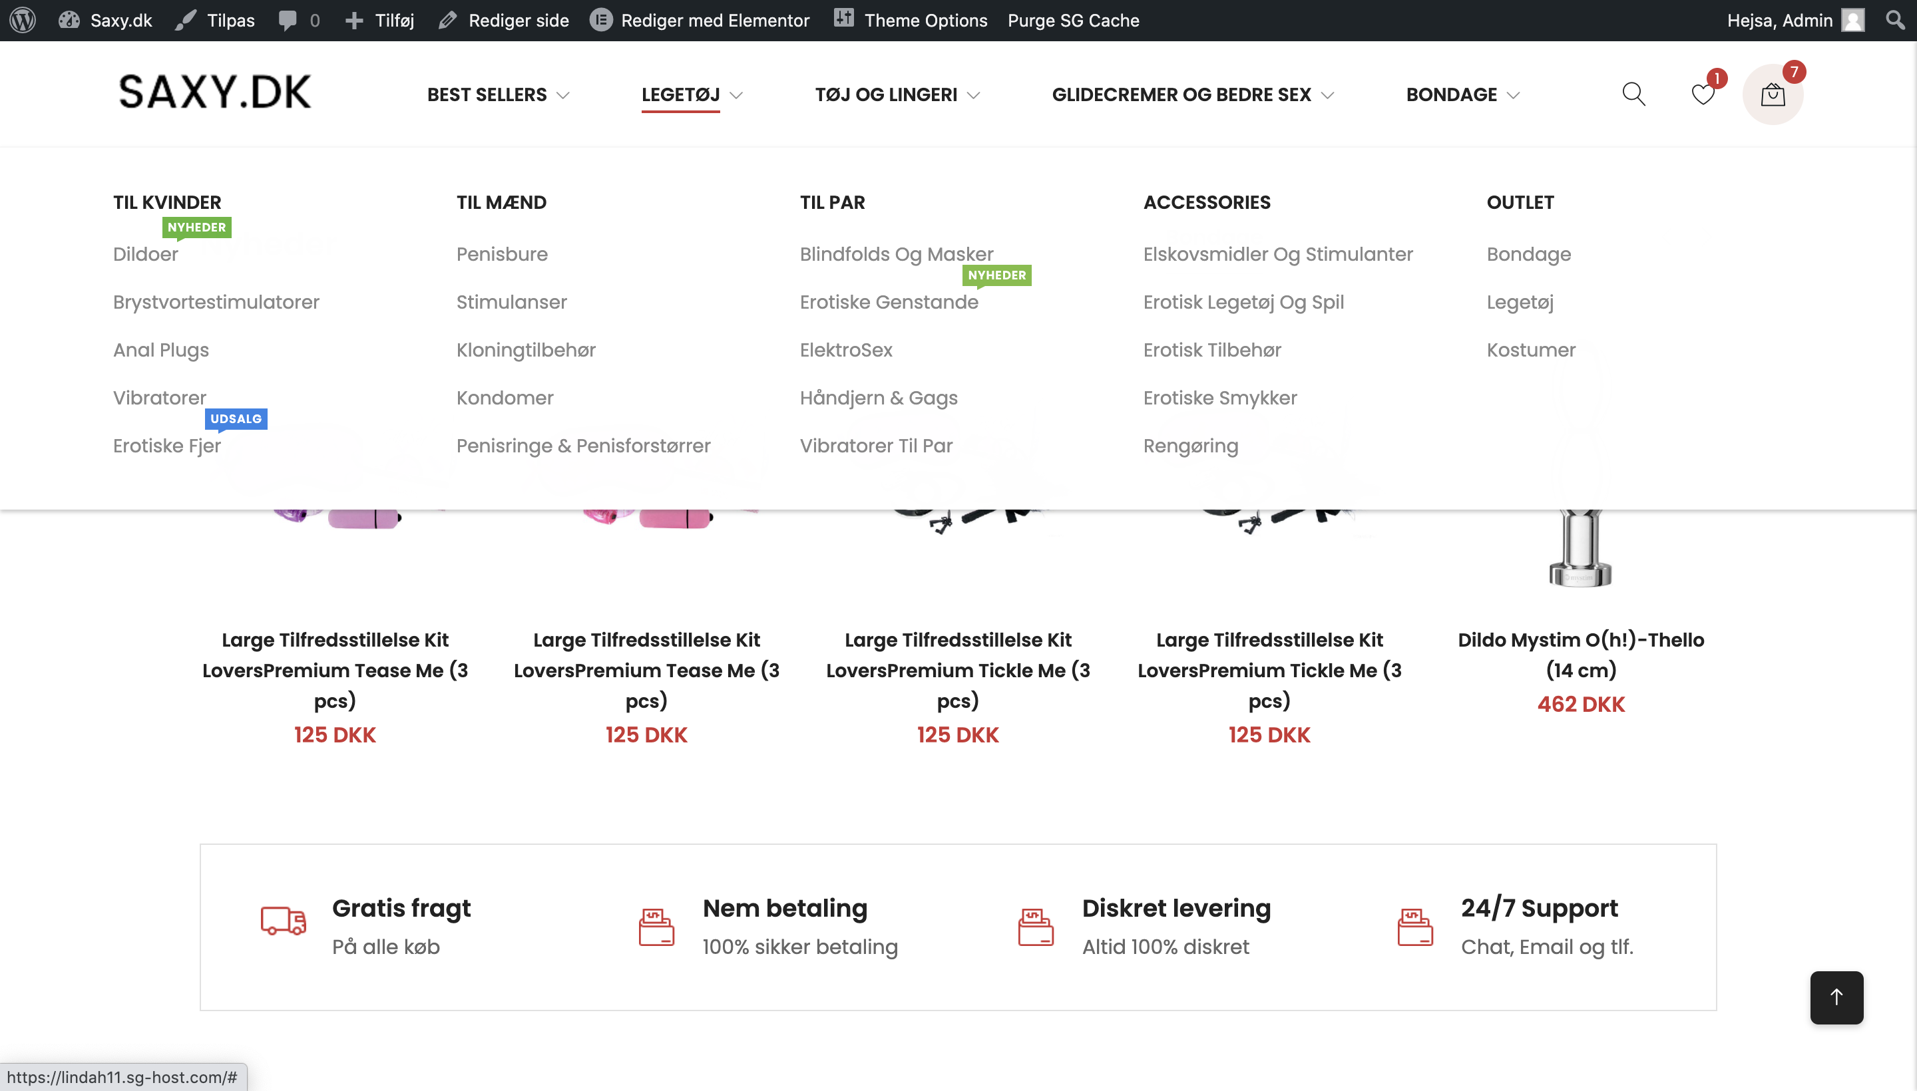Image resolution: width=1917 pixels, height=1091 pixels.
Task: Click the Gratis fragt truck icon
Action: point(284,920)
